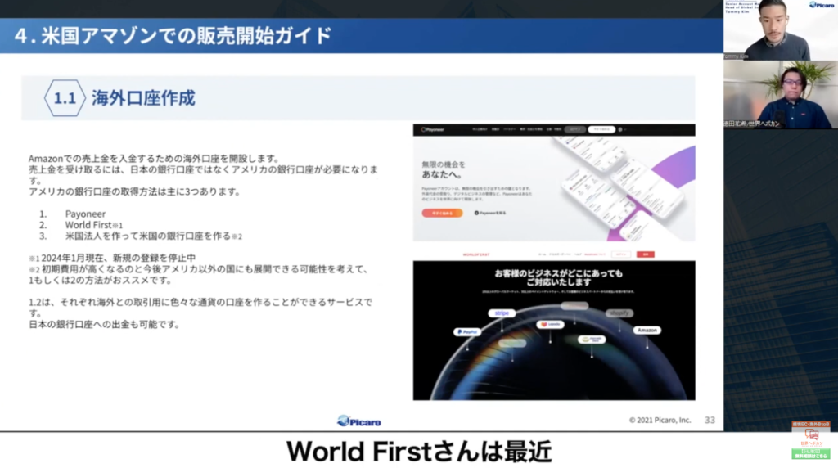
Task: Click the red button in the World First header
Action: click(x=646, y=254)
